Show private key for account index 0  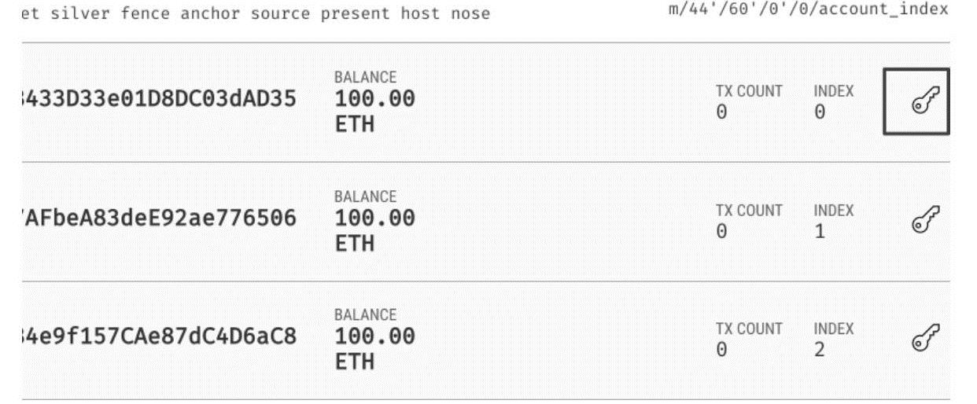pos(916,101)
